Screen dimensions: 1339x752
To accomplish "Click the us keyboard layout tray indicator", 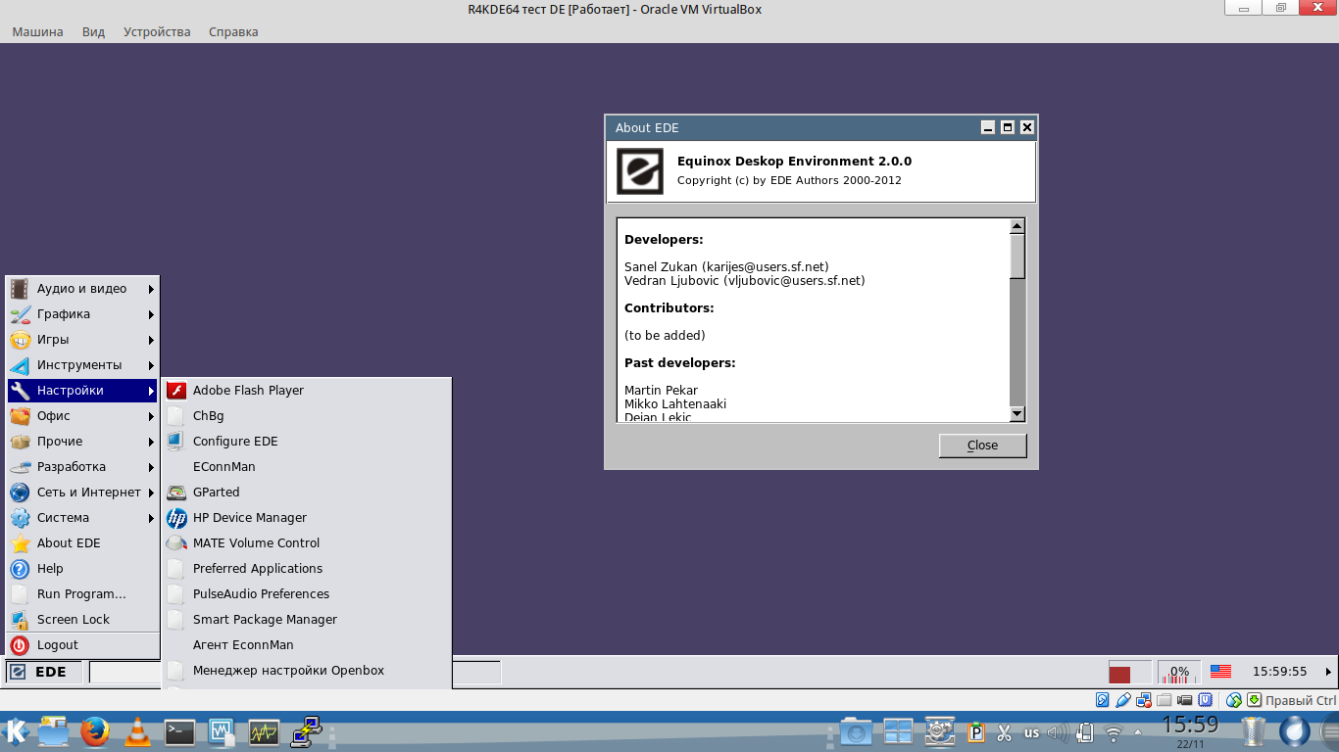I will coord(1031,732).
